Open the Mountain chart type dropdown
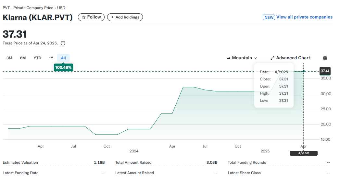 coord(242,58)
